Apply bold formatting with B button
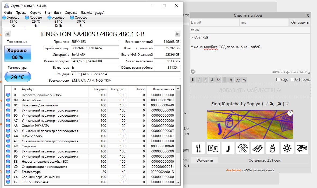This screenshot has width=317, height=188. point(193,79)
